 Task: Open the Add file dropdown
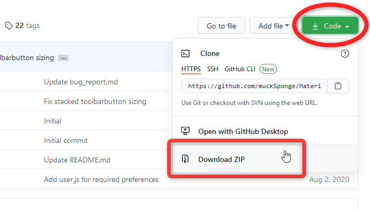273,26
